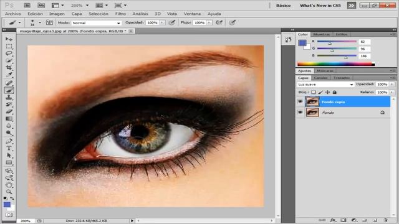Switch to the Muestras tab
This screenshot has width=399, height=224.
coord(322,34)
